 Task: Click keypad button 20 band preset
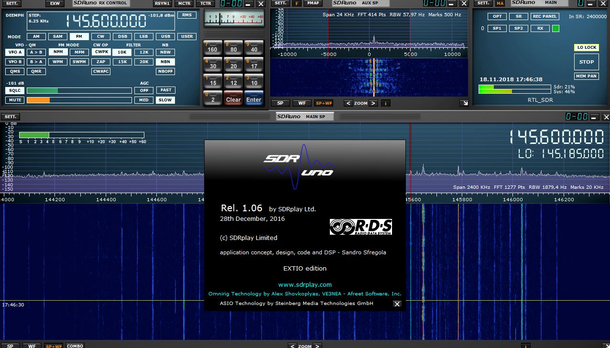click(x=233, y=64)
